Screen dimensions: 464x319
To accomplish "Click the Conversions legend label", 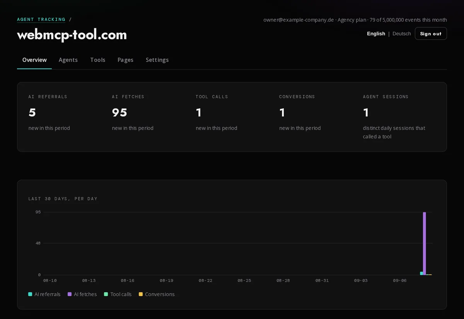I will click(160, 294).
